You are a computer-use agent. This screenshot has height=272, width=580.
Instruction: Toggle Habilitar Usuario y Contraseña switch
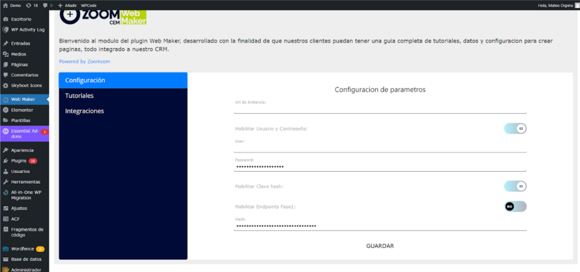515,129
